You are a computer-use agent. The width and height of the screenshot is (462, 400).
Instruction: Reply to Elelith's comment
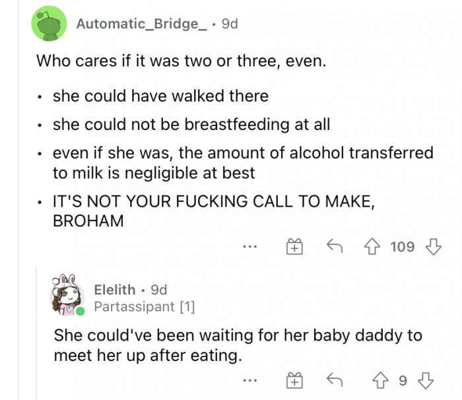coord(335,381)
